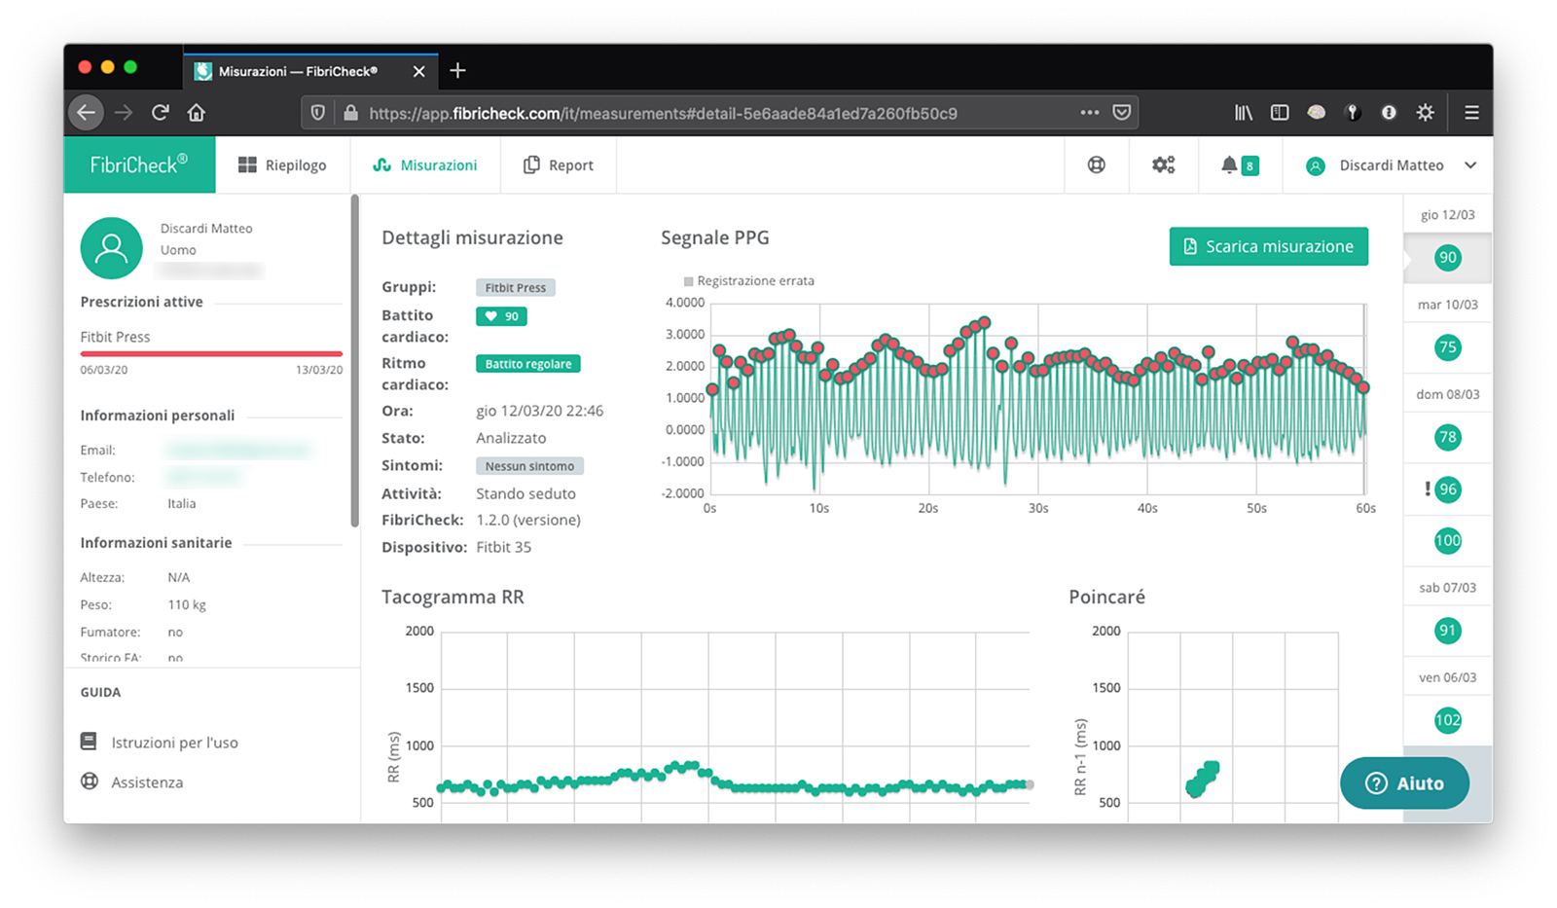Click the Prescrizioni attive heading

141,302
